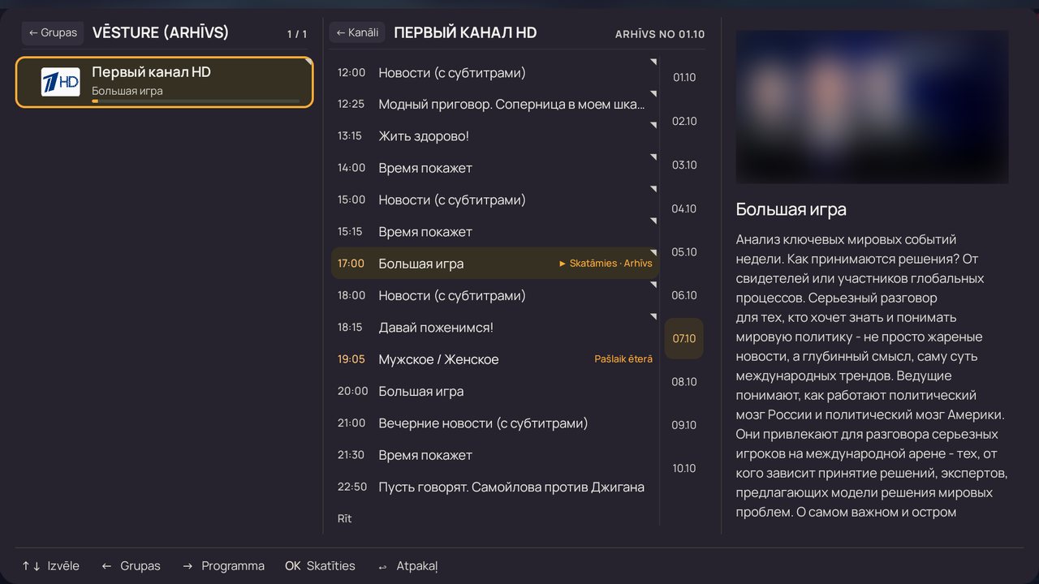The height and width of the screenshot is (584, 1039).
Task: Click the Rīt tomorrow label
Action: click(345, 518)
